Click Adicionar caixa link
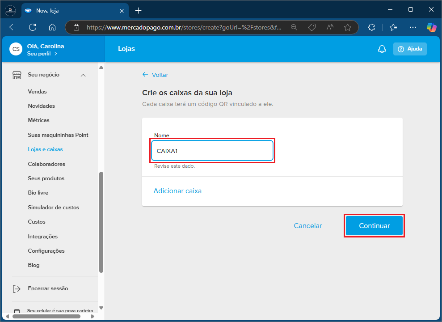442x322 pixels. tap(177, 191)
